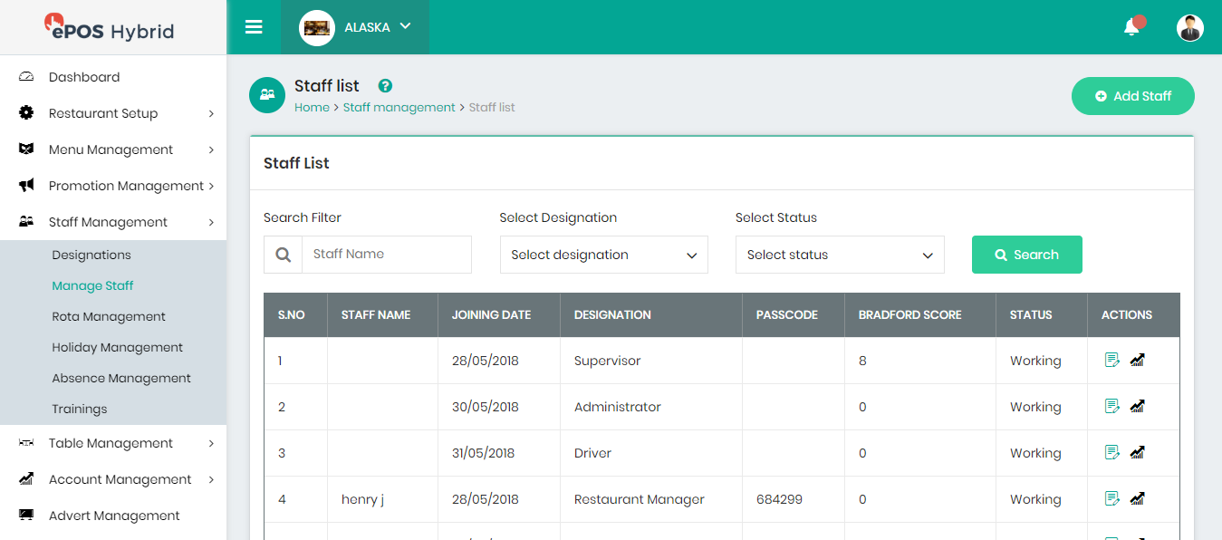The width and height of the screenshot is (1222, 540).
Task: Click the Promotion Management megaphone icon
Action: [26, 186]
